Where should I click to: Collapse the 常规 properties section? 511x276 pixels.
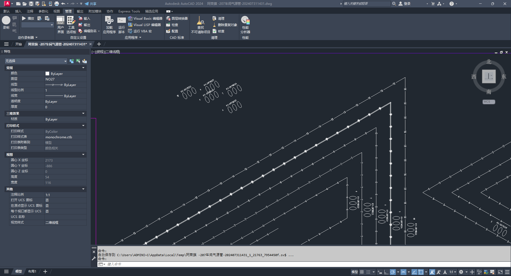[83, 68]
